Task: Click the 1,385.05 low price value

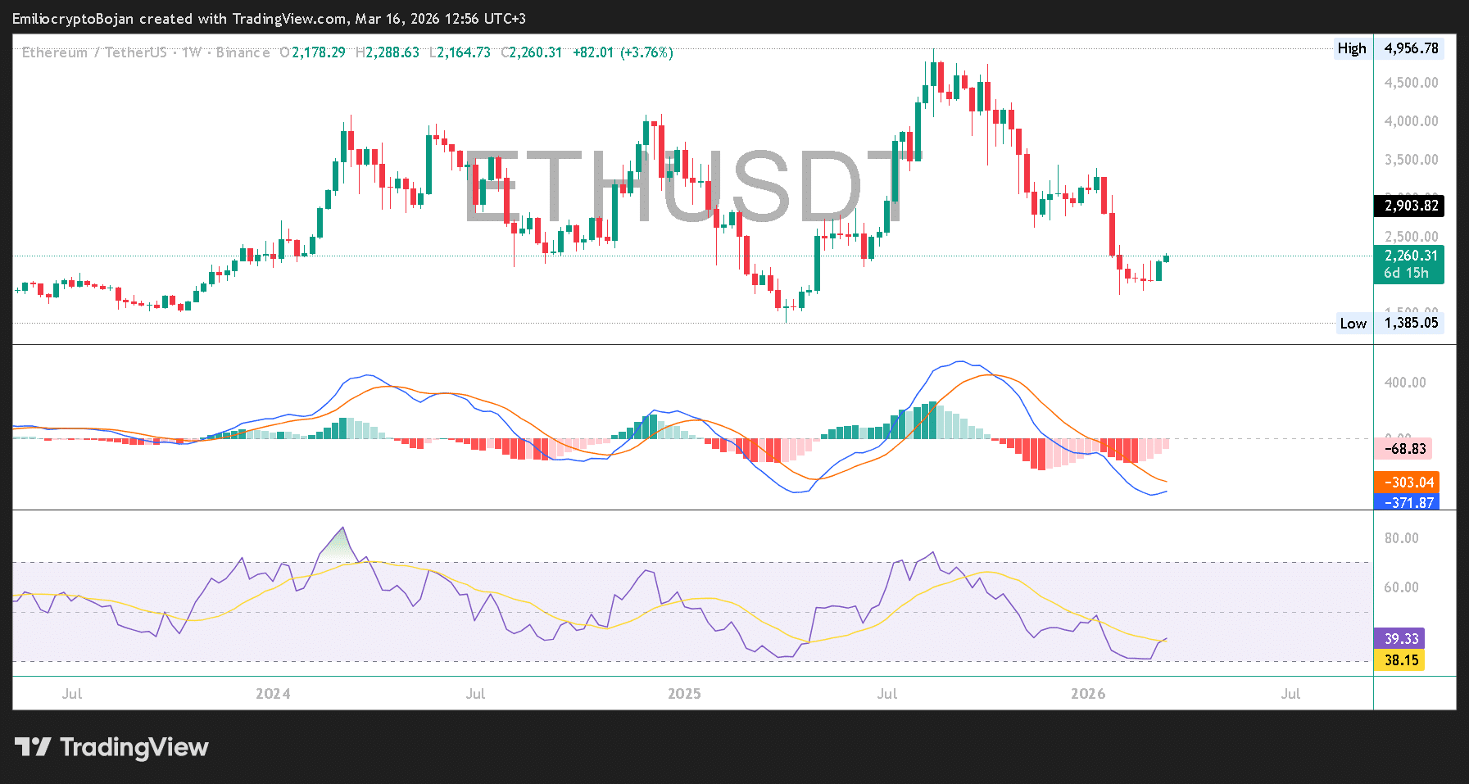Action: coord(1411,323)
